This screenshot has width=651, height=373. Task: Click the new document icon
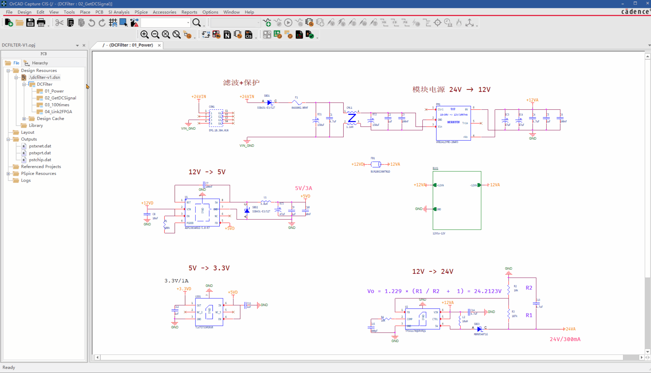coord(9,23)
